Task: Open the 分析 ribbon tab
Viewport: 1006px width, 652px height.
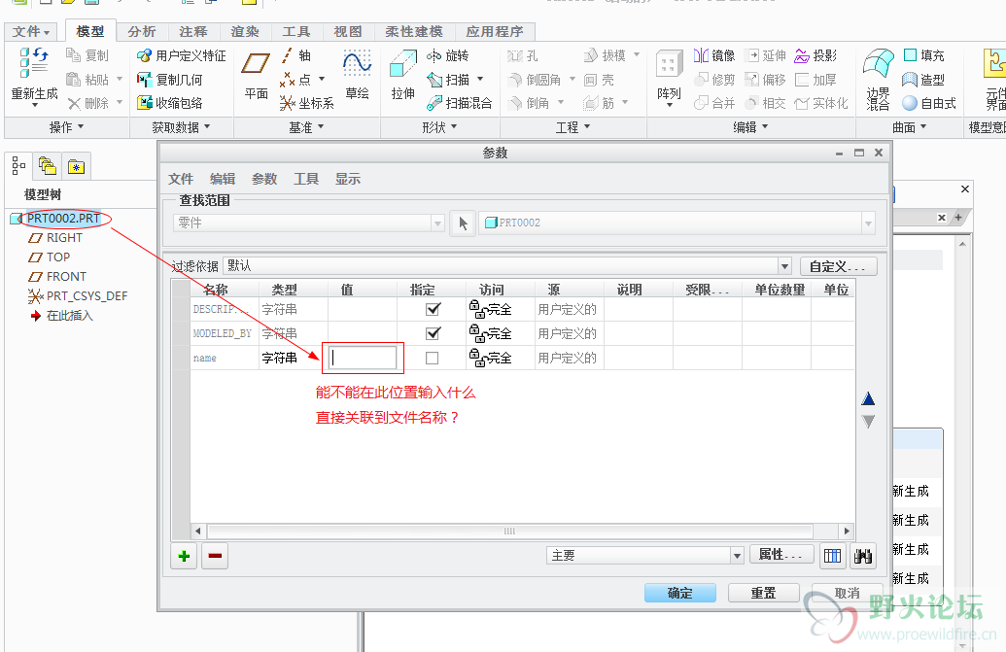Action: point(142,31)
